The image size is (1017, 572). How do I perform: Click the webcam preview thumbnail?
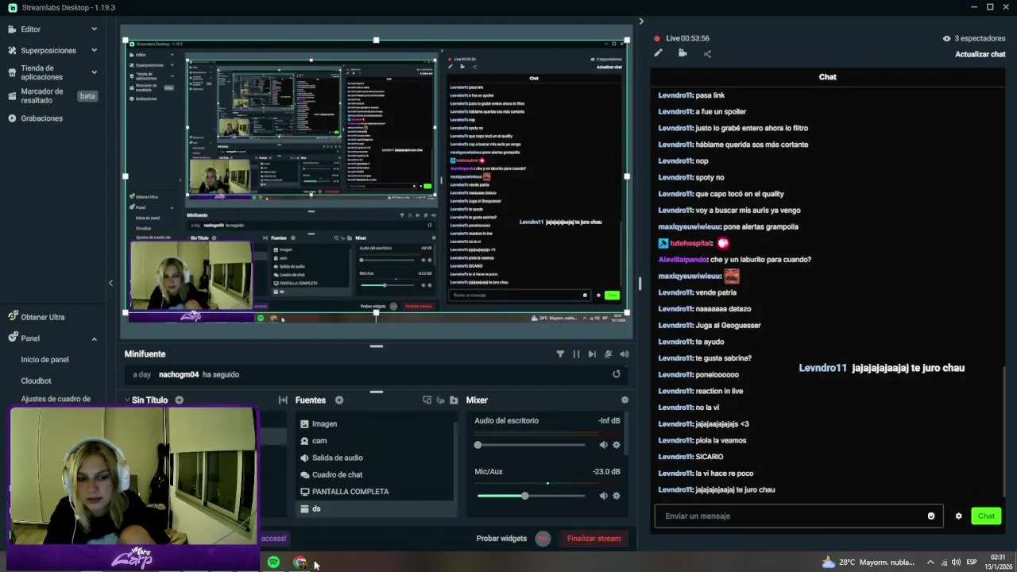pyautogui.click(x=133, y=475)
